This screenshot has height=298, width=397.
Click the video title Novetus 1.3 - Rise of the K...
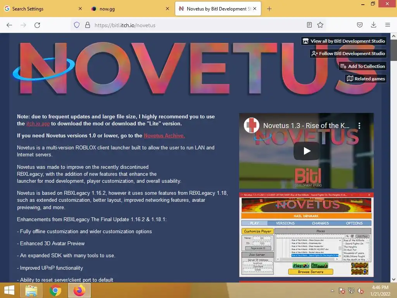[306, 125]
